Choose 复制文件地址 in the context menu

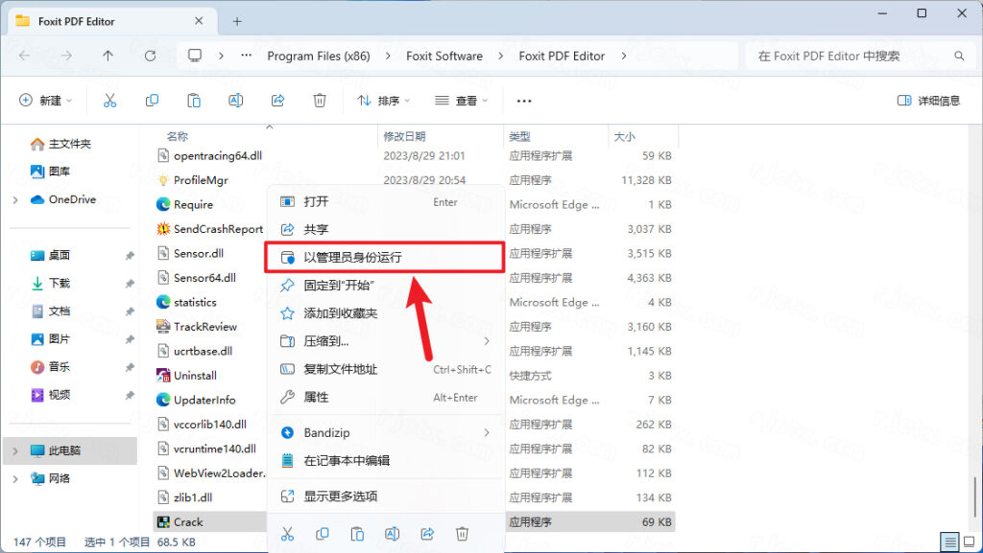(x=386, y=369)
